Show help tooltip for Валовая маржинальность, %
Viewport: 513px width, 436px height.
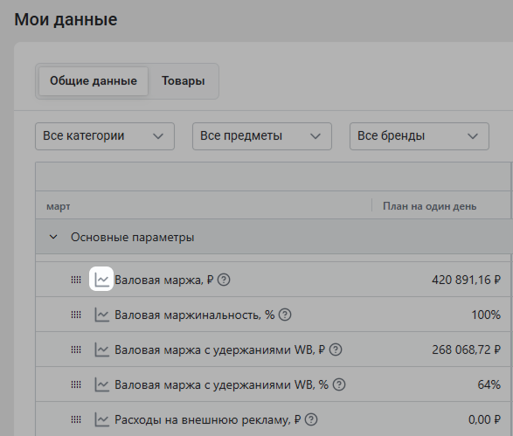285,315
